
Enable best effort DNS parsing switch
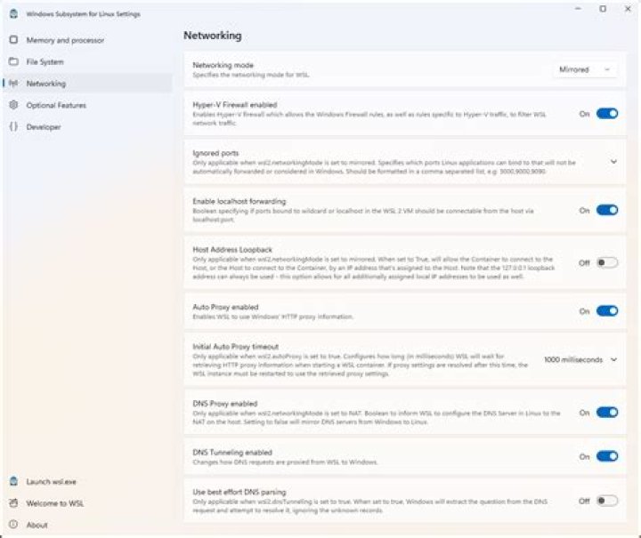[x=607, y=501]
